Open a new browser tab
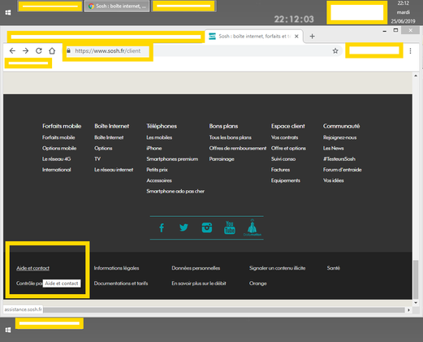 pyautogui.click(x=312, y=37)
